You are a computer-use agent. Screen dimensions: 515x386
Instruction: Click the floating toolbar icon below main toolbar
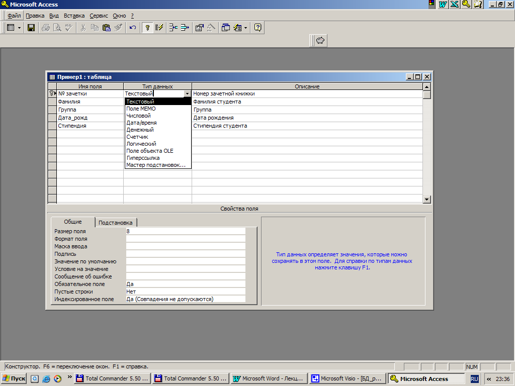(320, 40)
